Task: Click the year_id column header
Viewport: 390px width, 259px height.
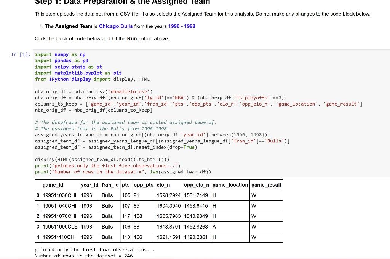Action: click(89, 185)
